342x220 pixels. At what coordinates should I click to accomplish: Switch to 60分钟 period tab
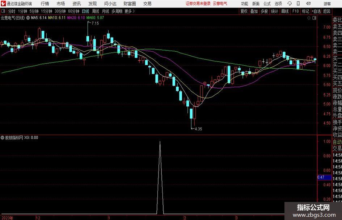point(74,11)
